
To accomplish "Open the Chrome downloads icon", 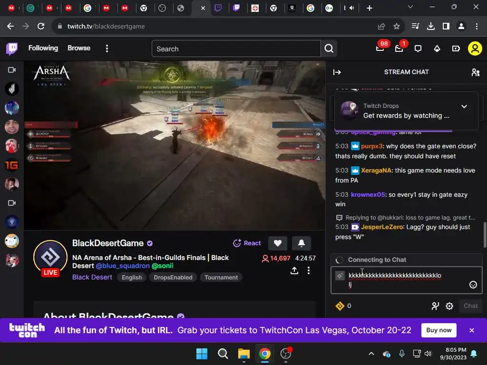I will point(431,27).
